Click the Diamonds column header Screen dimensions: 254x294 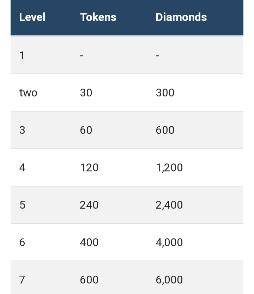tap(181, 17)
